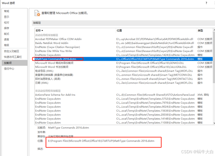Select the 加载项 category
215x156 pixels.
tap(15, 63)
